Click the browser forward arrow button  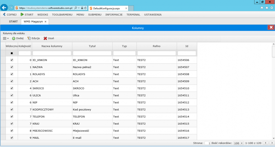pos(11,8)
